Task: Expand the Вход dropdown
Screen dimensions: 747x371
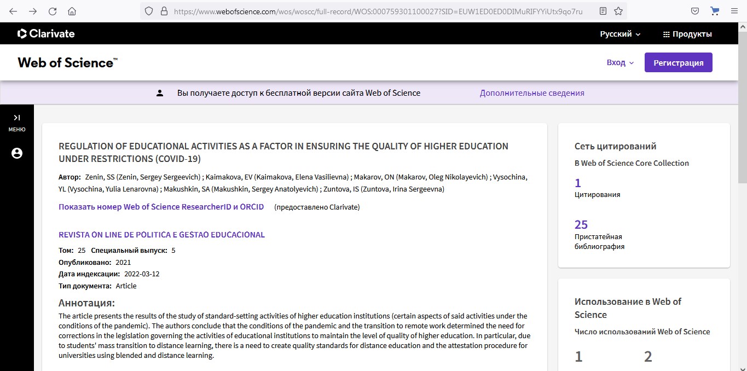Action: [620, 62]
